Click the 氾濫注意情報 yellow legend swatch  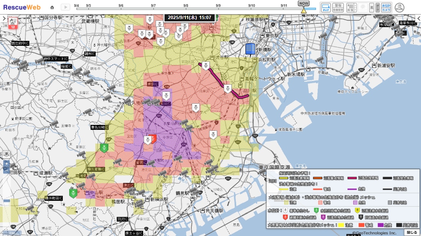[284, 178]
